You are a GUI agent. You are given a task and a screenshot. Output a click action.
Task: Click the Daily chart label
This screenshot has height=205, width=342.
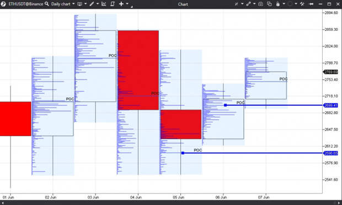pyautogui.click(x=61, y=4)
